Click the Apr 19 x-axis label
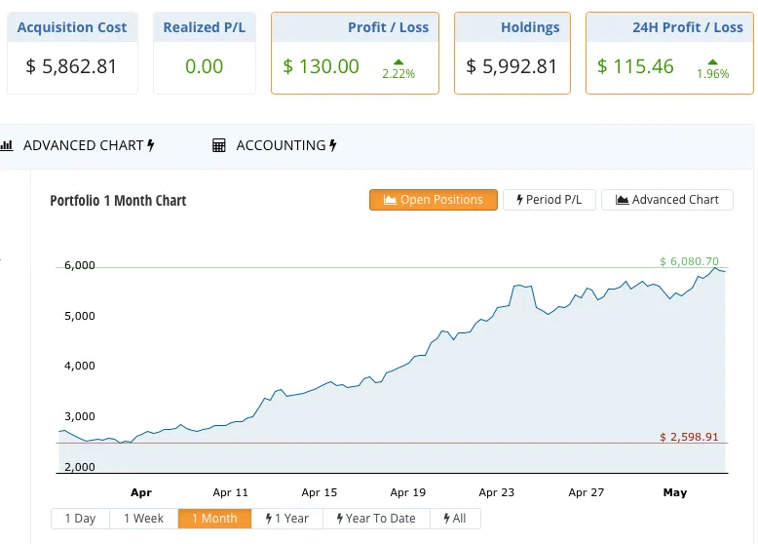The height and width of the screenshot is (544, 758). tap(408, 492)
